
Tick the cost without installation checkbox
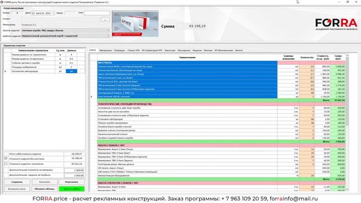coord(6,158)
